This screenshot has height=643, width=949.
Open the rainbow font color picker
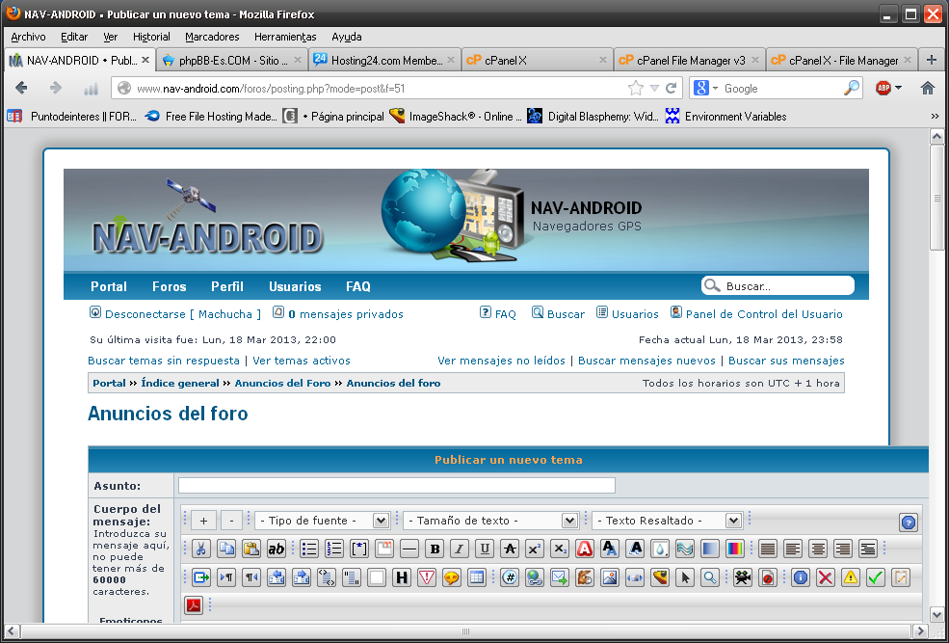point(733,549)
